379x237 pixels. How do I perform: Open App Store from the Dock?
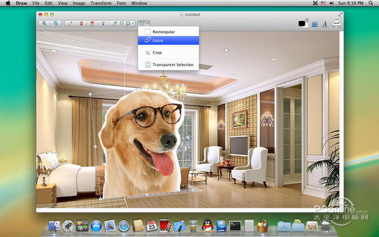pyautogui.click(x=96, y=226)
